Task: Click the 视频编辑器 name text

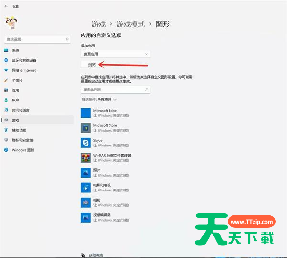Action: (102, 215)
